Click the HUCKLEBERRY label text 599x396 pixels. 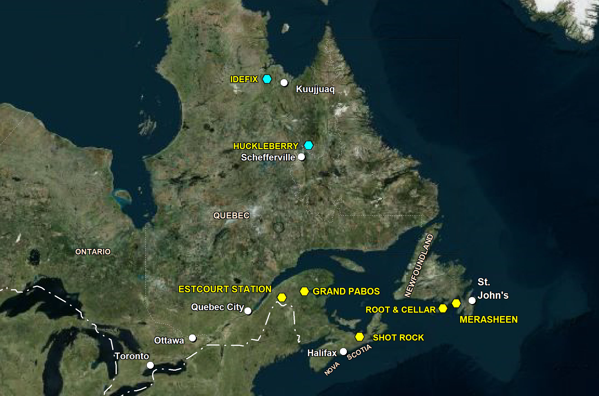(266, 146)
